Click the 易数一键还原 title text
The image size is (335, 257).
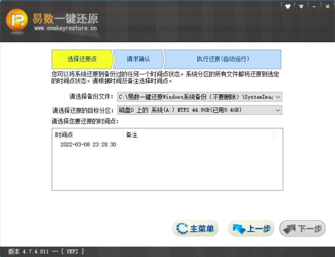65,19
